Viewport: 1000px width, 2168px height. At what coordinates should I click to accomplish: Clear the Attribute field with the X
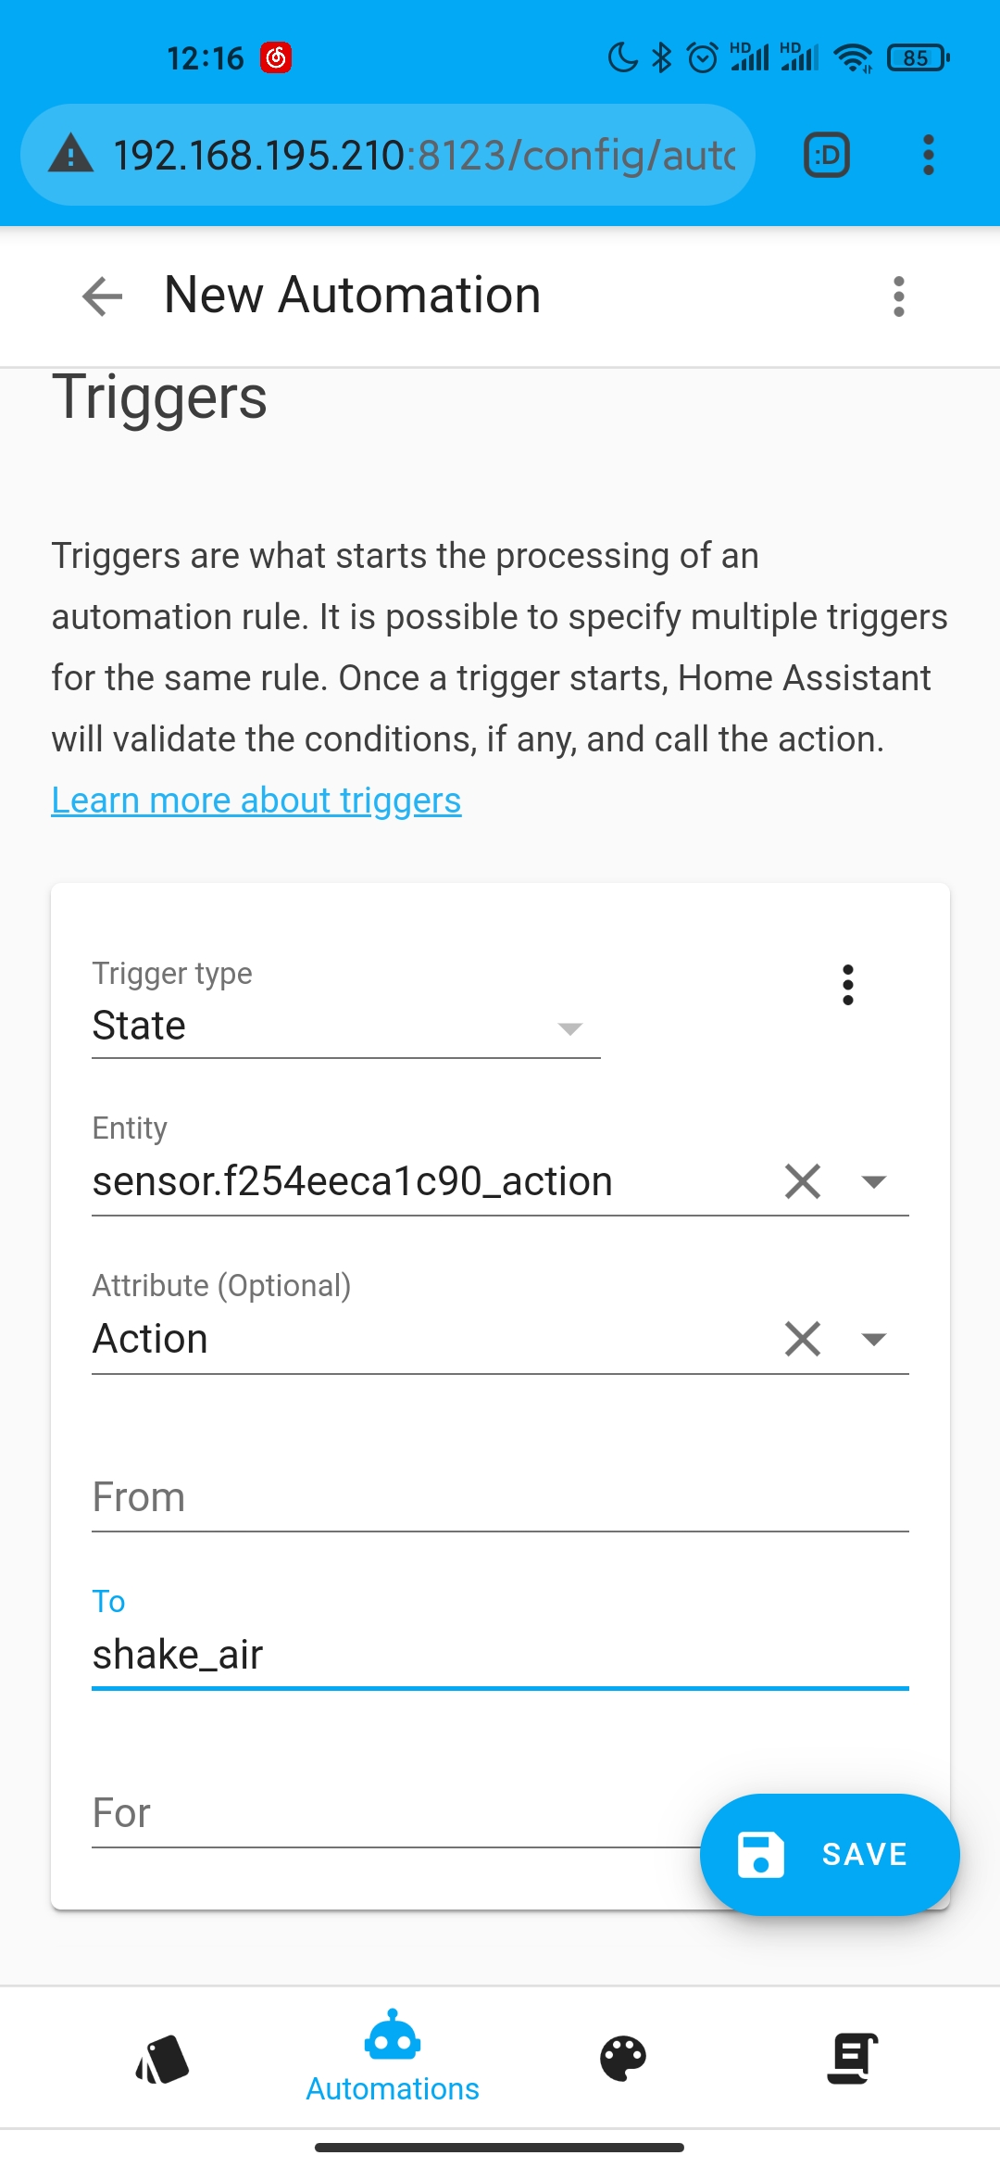click(802, 1338)
